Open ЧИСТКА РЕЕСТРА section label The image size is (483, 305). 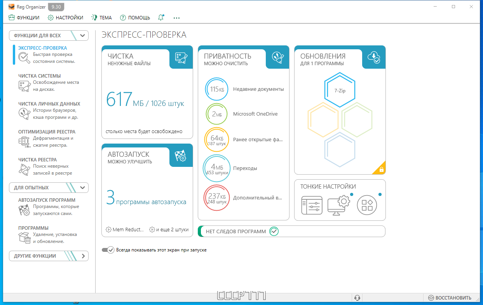point(37,160)
